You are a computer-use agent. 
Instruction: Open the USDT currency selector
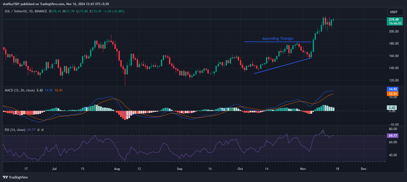point(395,12)
